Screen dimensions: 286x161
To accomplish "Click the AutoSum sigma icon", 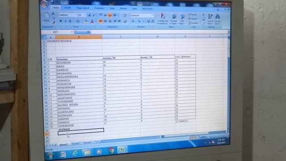I will coord(204,15).
